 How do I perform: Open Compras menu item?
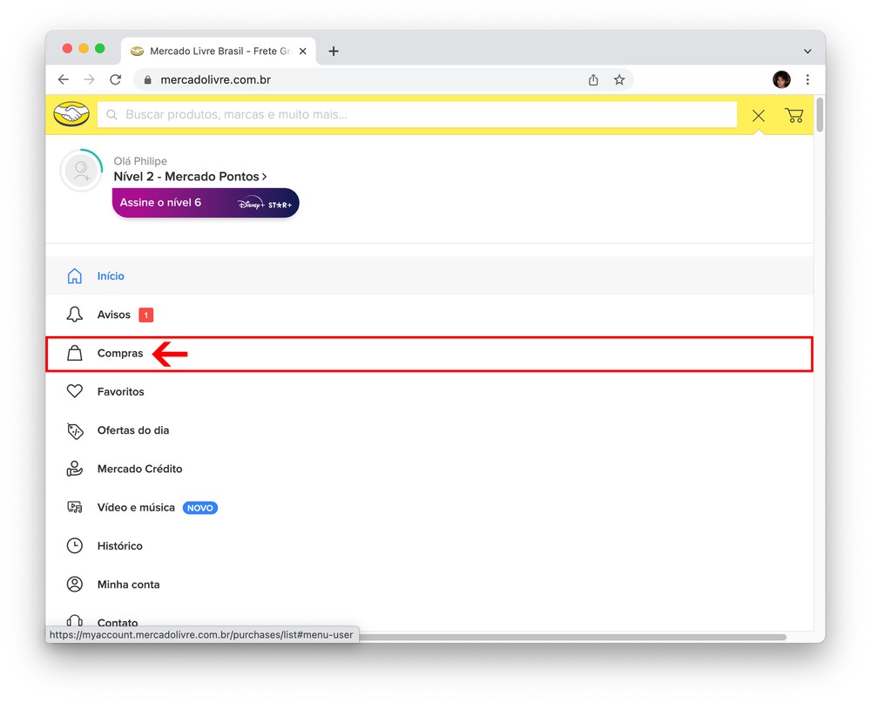(x=430, y=354)
